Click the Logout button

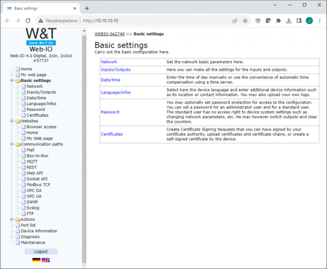(41, 251)
